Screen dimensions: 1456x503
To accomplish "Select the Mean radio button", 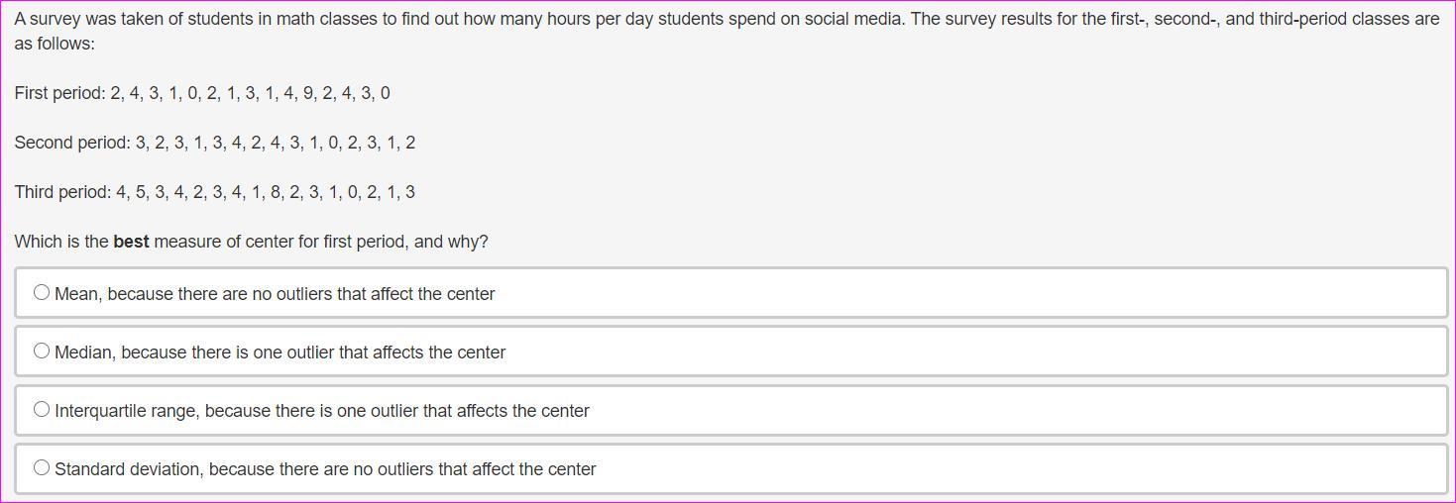I will tap(42, 292).
